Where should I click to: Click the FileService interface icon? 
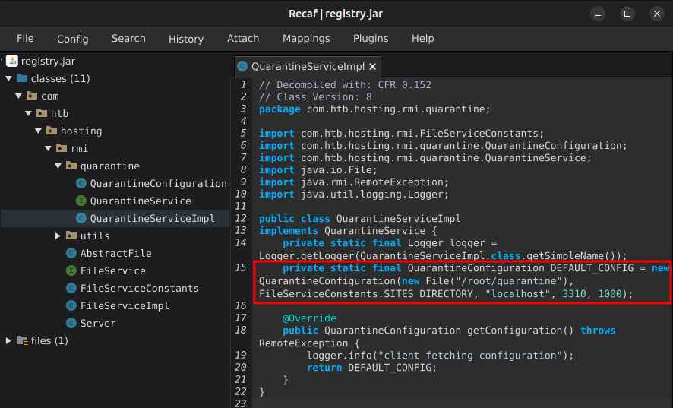coord(71,271)
